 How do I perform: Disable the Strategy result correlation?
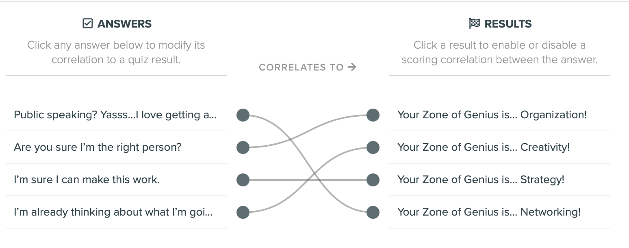click(481, 180)
